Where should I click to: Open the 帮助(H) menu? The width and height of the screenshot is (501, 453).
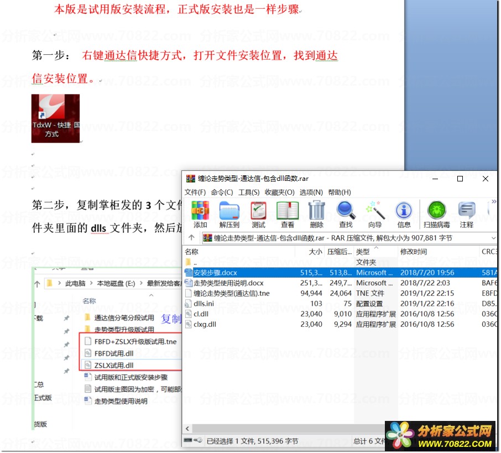340,192
